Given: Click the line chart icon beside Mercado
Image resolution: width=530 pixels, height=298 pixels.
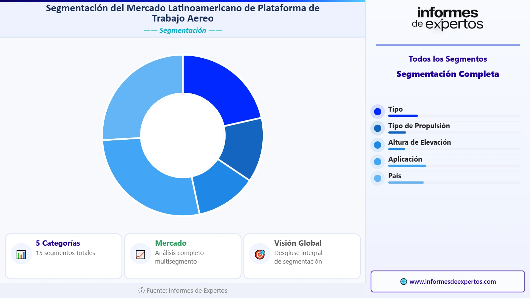Looking at the screenshot, I should 140,255.
